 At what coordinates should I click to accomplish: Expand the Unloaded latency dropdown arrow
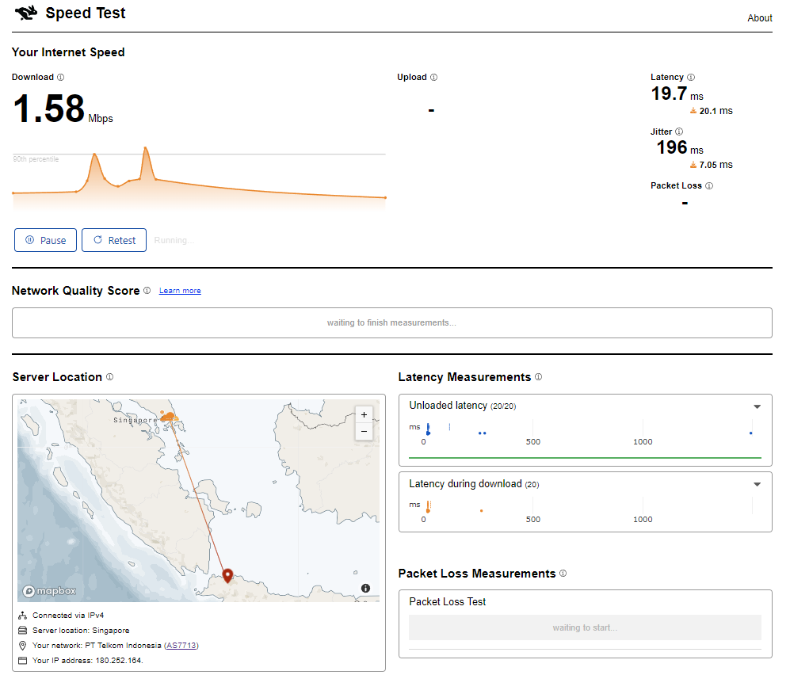757,406
